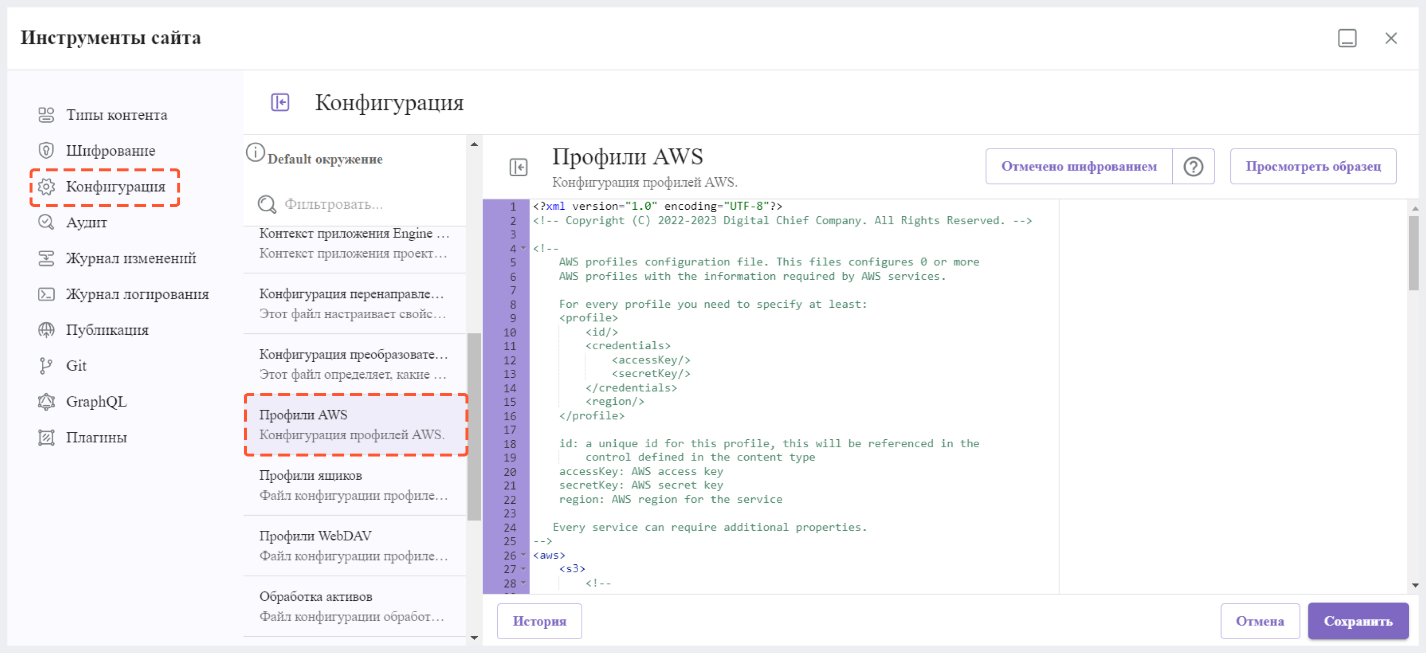Open Публикация in the sidebar
This screenshot has width=1426, height=653.
point(107,330)
